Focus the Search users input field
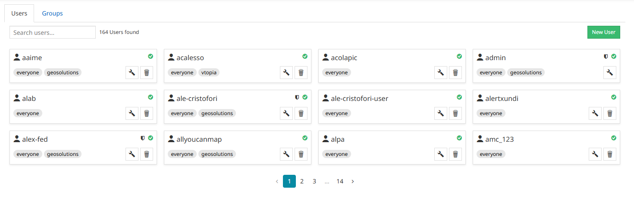The width and height of the screenshot is (634, 201). [53, 32]
